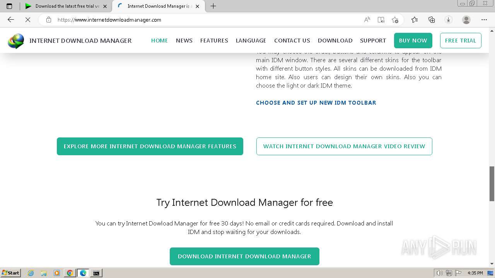Switch to the Download latest free trial tab

click(x=66, y=6)
